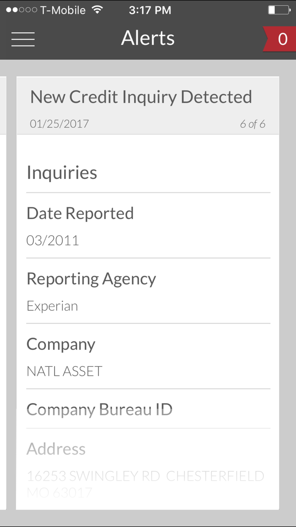Open the hamburger navigation menu
The image size is (296, 527).
[23, 39]
